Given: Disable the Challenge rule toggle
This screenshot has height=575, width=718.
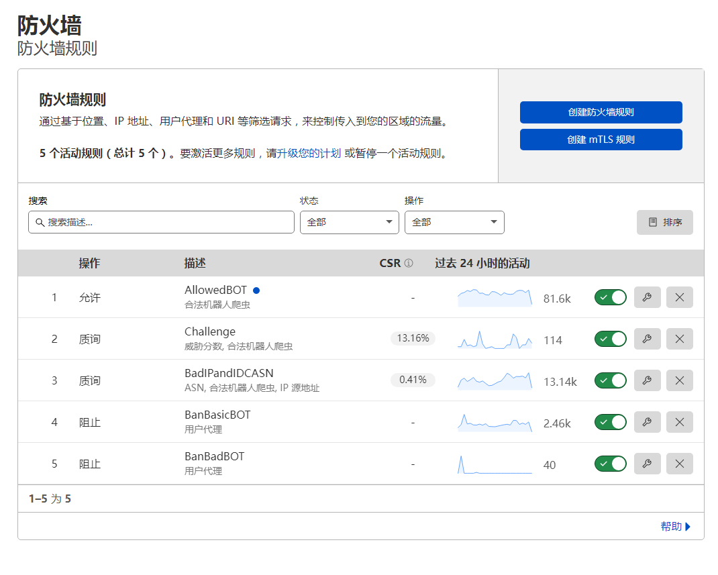Looking at the screenshot, I should [611, 339].
